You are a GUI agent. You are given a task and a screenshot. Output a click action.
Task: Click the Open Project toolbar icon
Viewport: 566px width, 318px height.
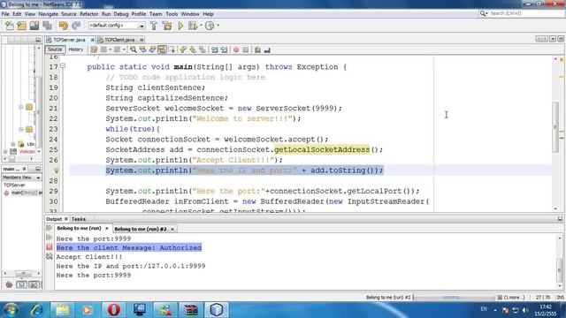[34, 26]
